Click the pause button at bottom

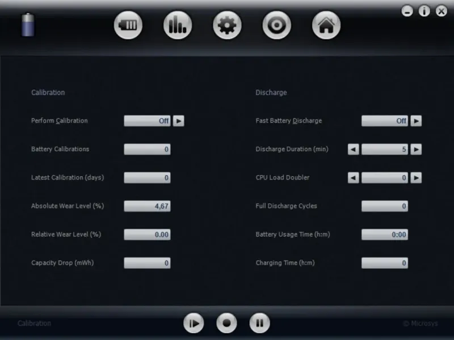point(259,323)
